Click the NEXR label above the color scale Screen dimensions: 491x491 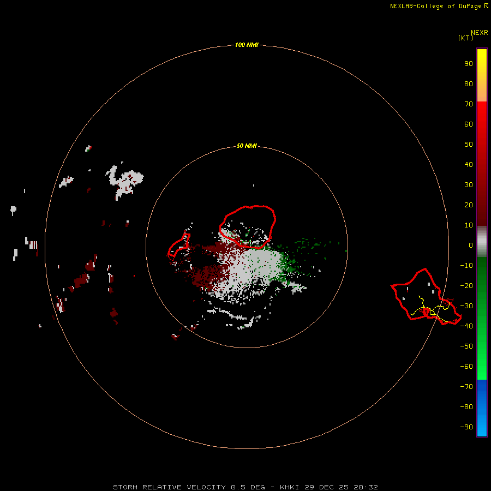[x=480, y=33]
